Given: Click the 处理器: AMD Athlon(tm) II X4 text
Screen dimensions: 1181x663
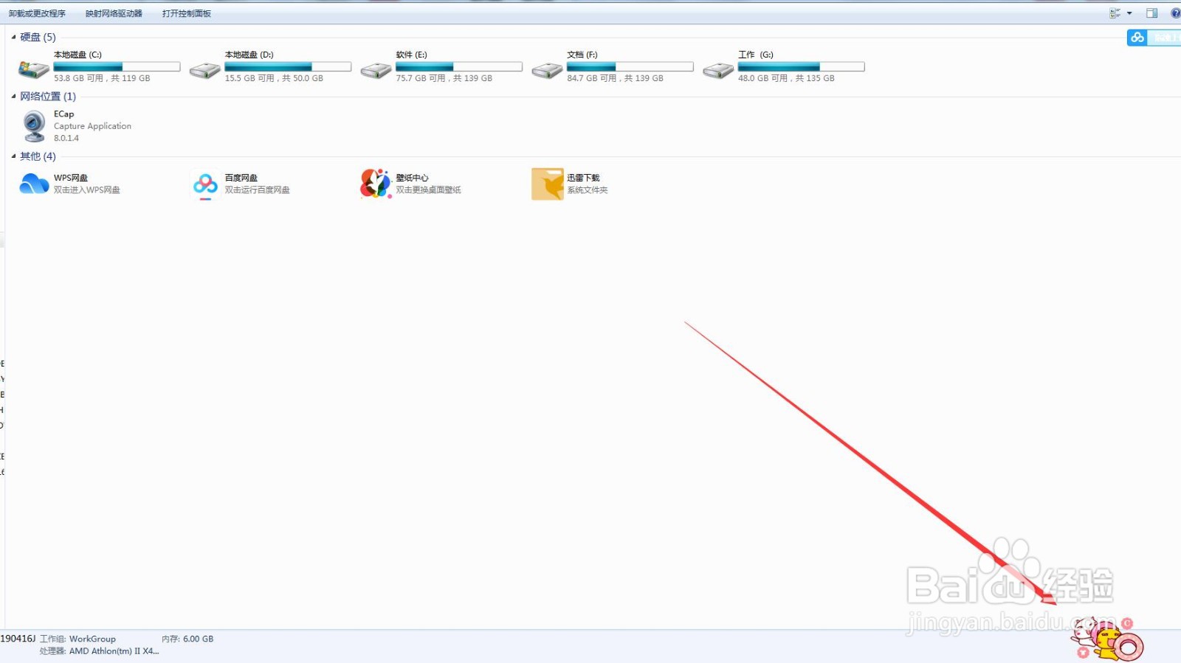Looking at the screenshot, I should (x=99, y=651).
